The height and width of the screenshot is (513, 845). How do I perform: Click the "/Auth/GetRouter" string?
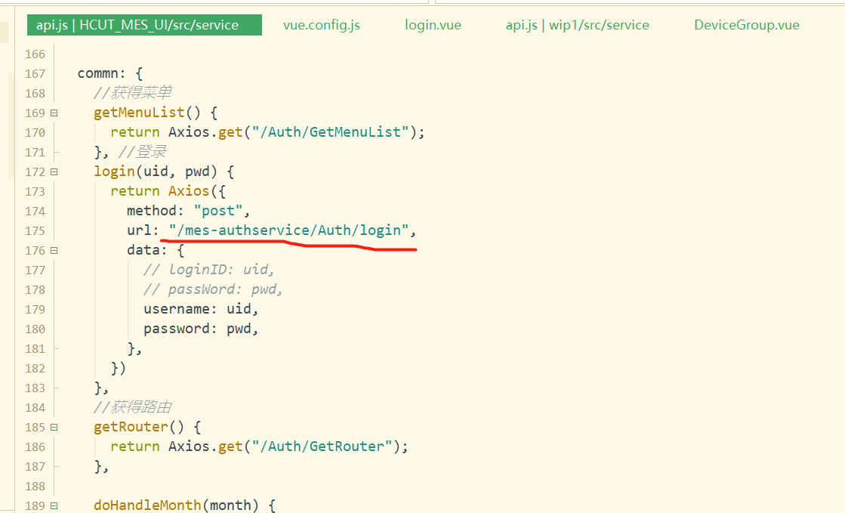[322, 447]
